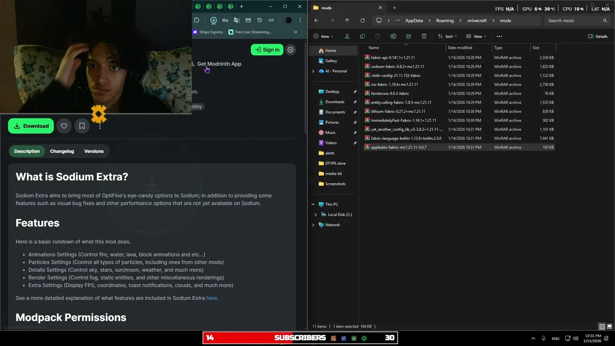The height and width of the screenshot is (346, 615).
Task: Add a new File Explorer tab
Action: coord(394,8)
